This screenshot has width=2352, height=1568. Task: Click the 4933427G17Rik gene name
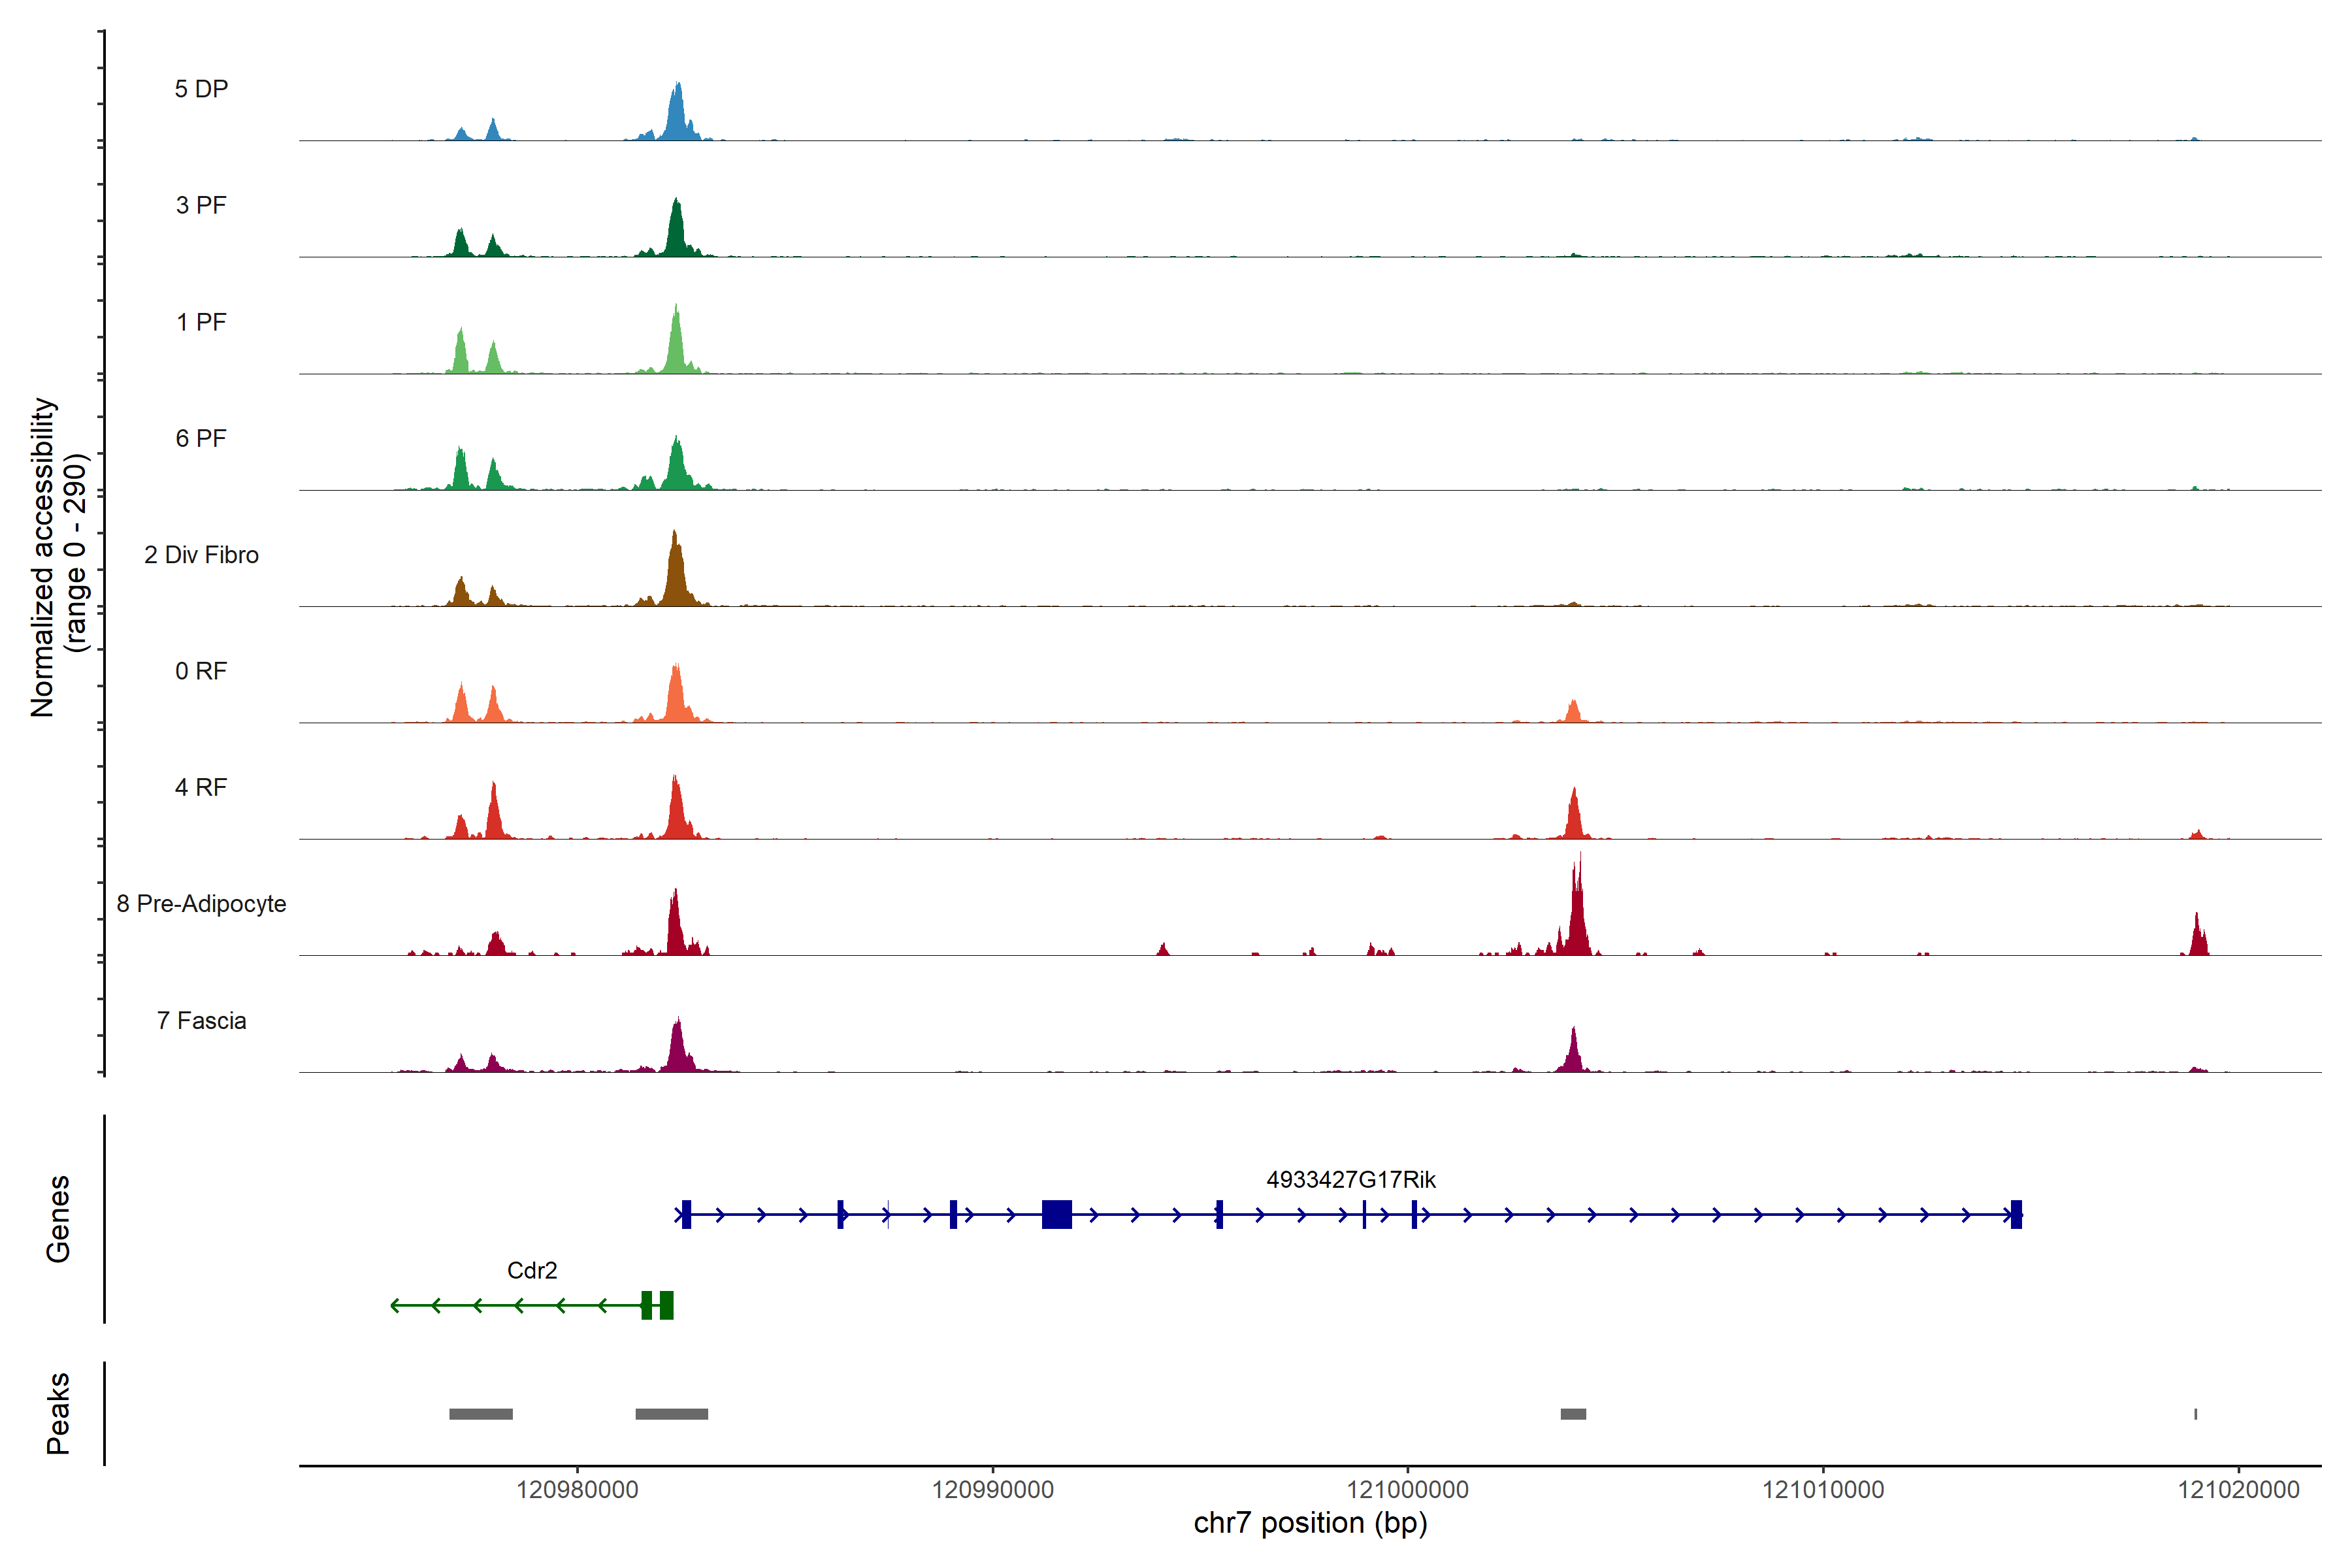tap(1350, 1180)
